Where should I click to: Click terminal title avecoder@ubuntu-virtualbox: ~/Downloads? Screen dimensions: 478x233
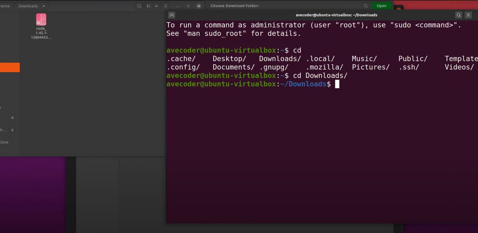[336, 15]
